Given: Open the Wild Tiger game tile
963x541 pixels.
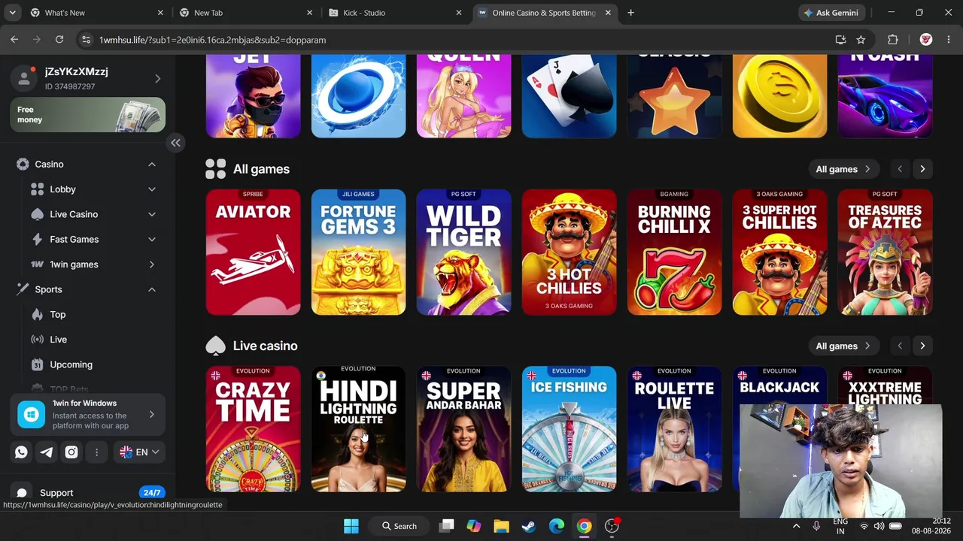Looking at the screenshot, I should [x=463, y=252].
